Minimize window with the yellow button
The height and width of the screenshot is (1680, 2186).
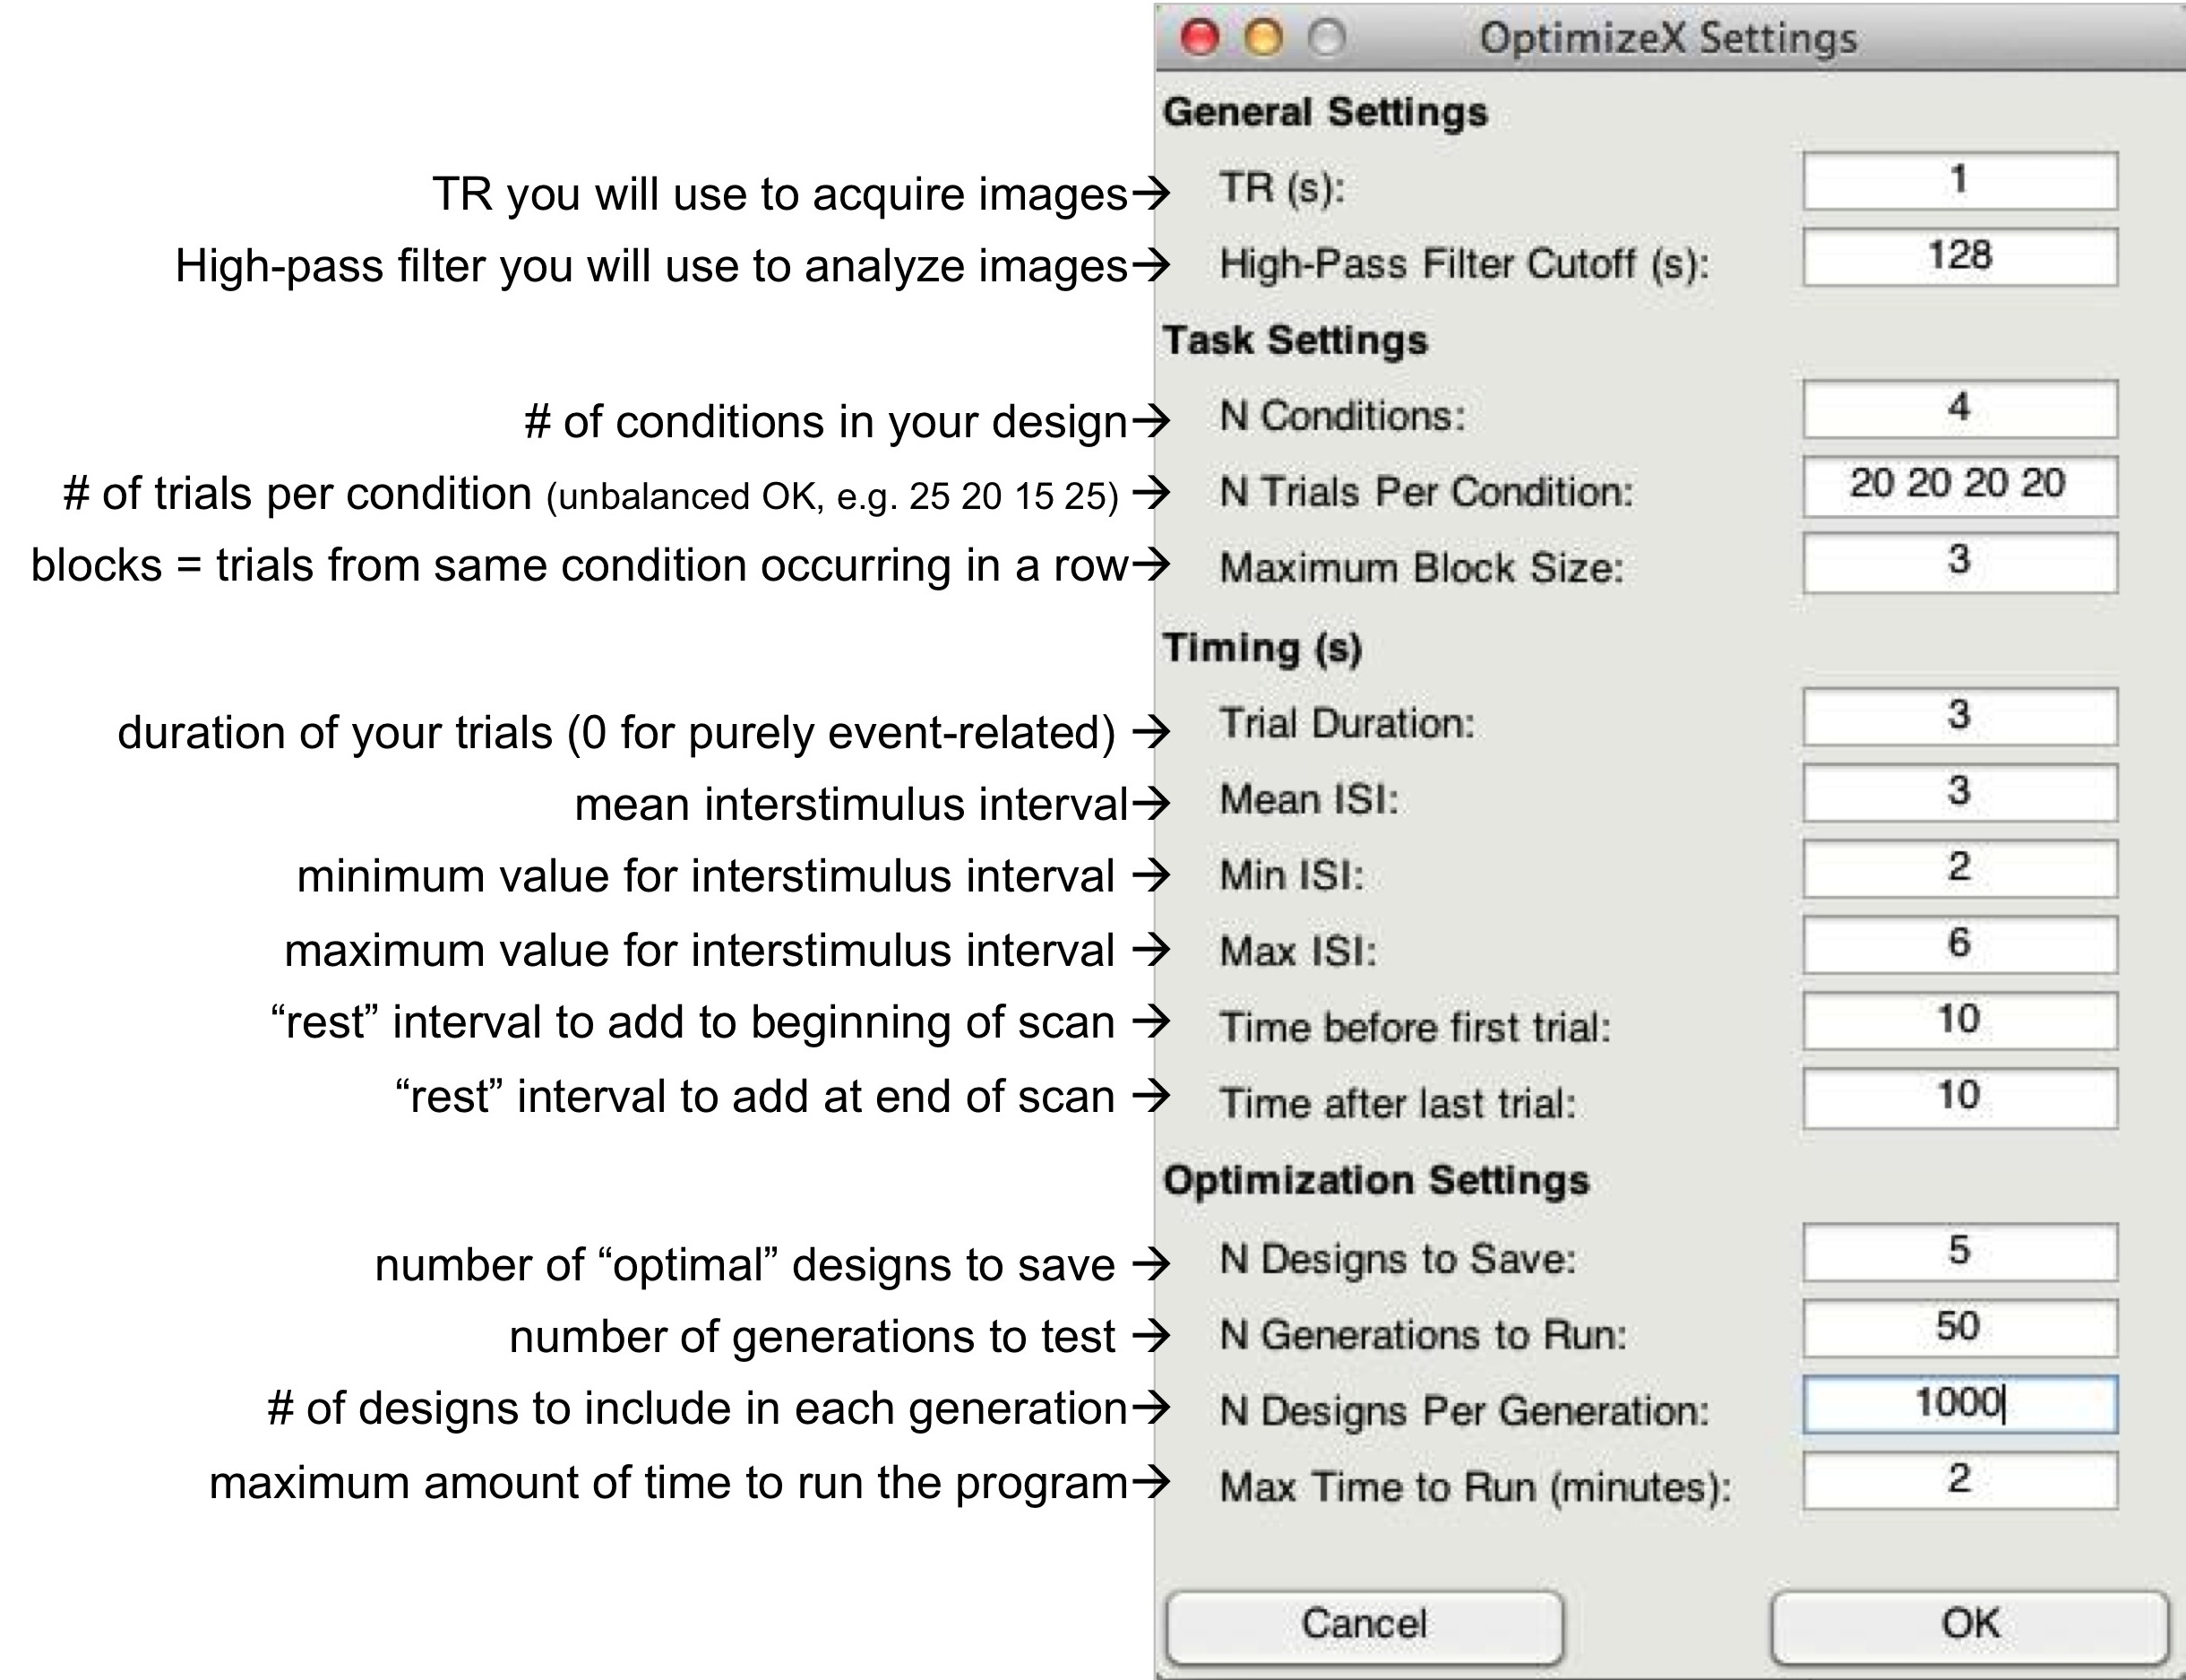pos(1263,38)
